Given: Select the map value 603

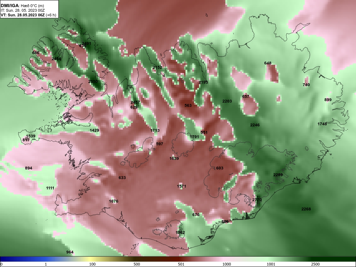Looking at the screenshot, I should pos(220,168).
